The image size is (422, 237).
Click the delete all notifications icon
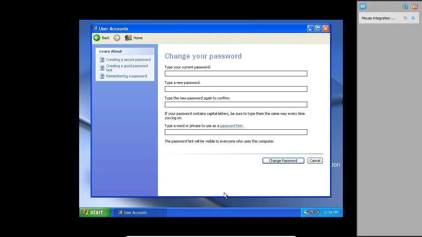pos(415,7)
